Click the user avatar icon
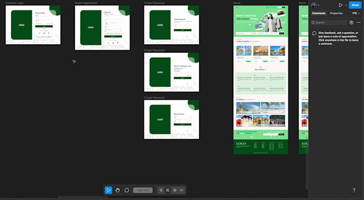Screen dimensions: 364x200 pos(314,5)
